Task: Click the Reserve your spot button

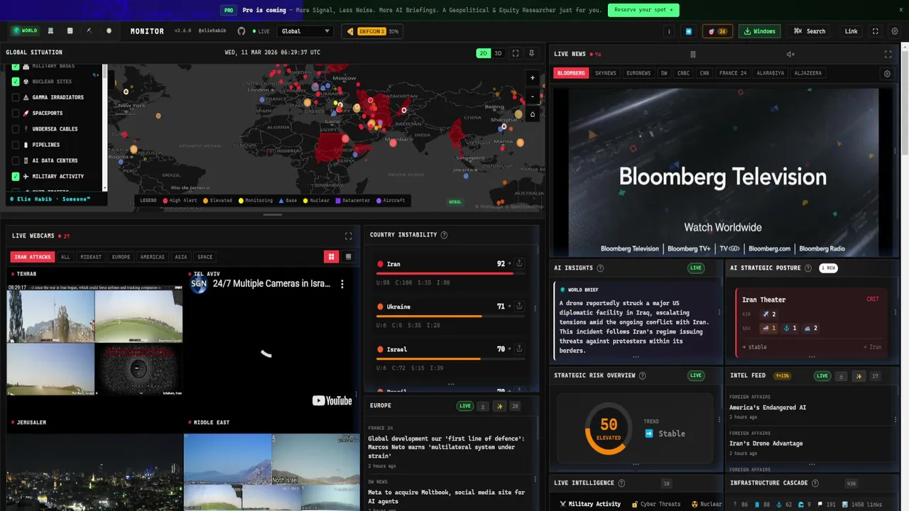Action: pos(643,10)
